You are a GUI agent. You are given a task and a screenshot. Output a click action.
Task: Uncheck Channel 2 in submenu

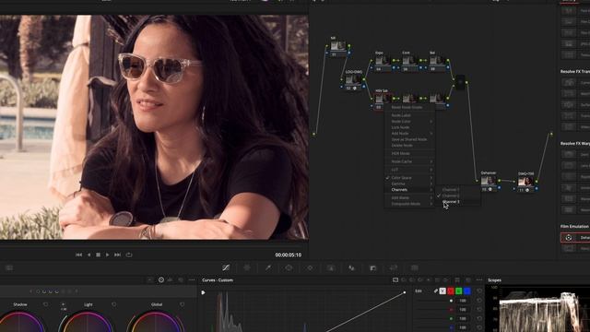click(x=458, y=196)
